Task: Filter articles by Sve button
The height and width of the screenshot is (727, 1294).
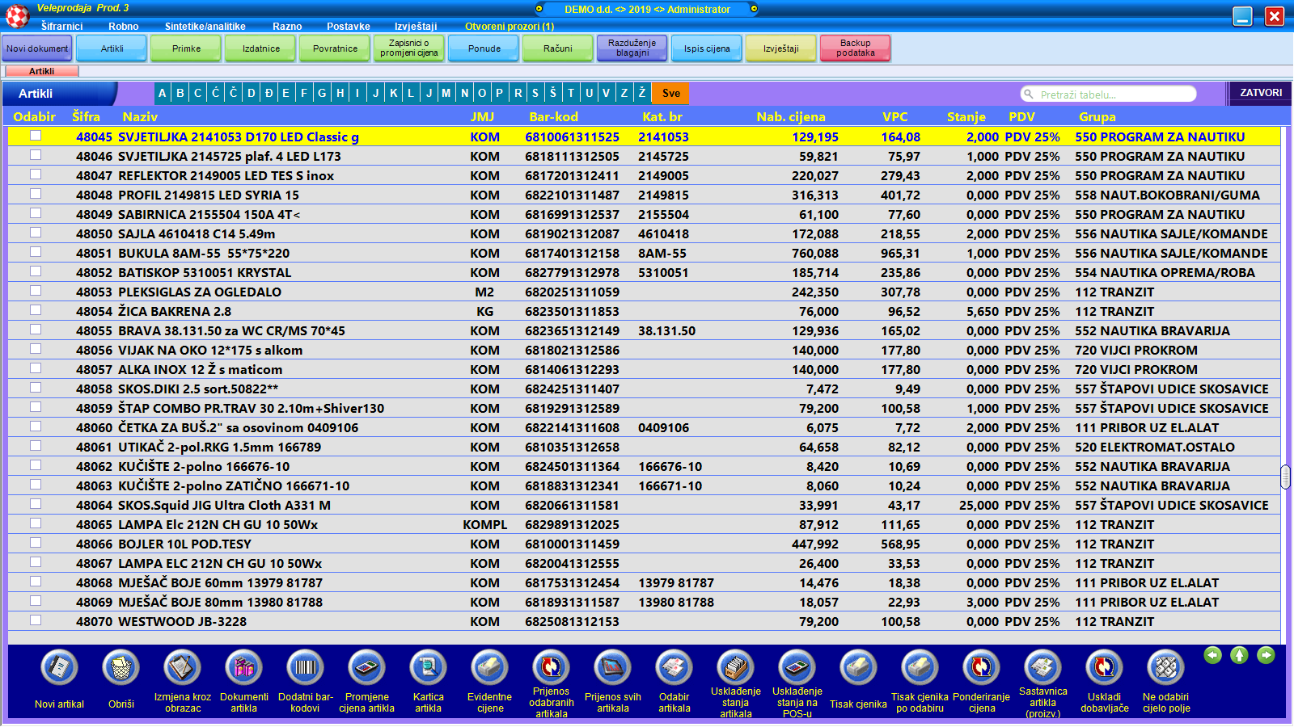Action: tap(670, 93)
